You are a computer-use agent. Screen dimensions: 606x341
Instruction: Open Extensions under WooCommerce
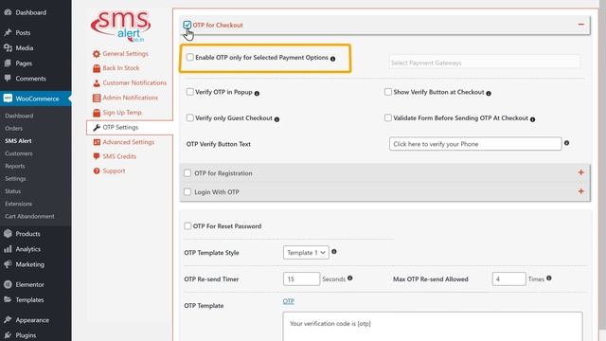pyautogui.click(x=19, y=204)
